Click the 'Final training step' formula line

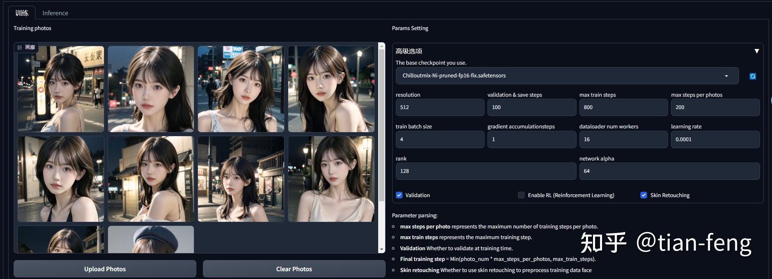click(498, 259)
